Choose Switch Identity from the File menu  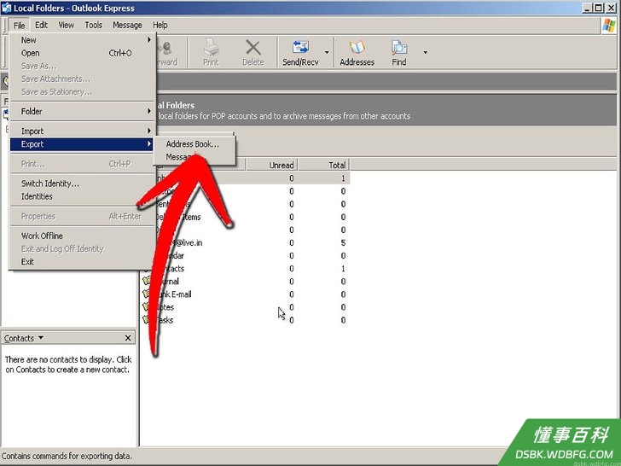coord(82,183)
